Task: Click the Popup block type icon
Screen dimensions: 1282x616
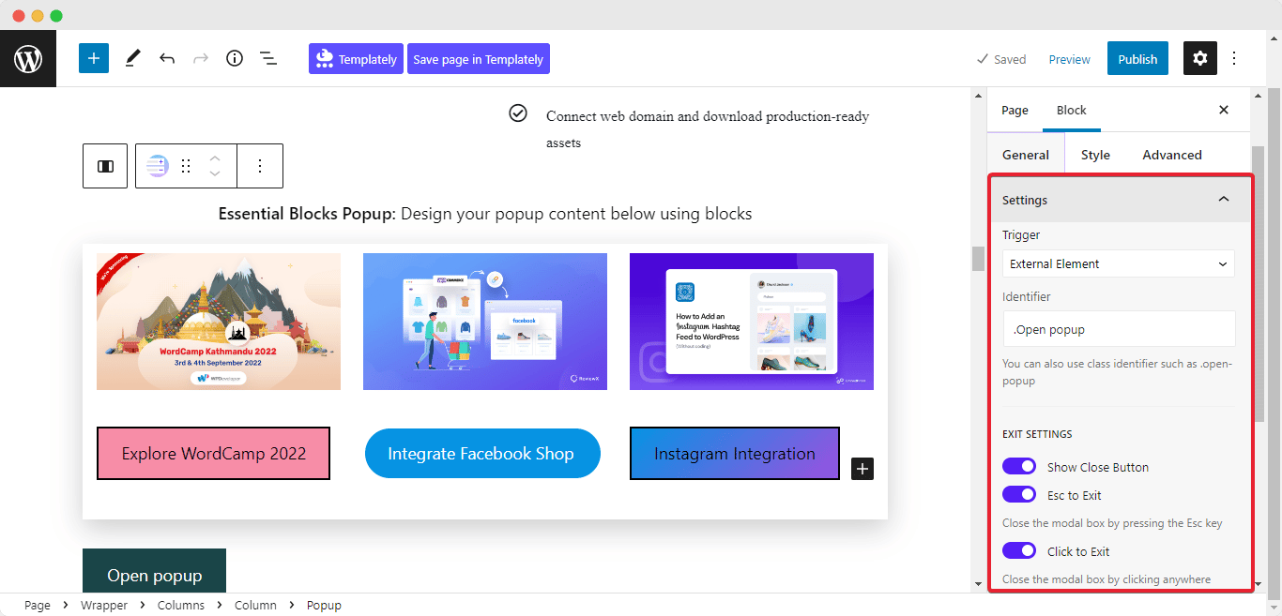Action: (158, 166)
